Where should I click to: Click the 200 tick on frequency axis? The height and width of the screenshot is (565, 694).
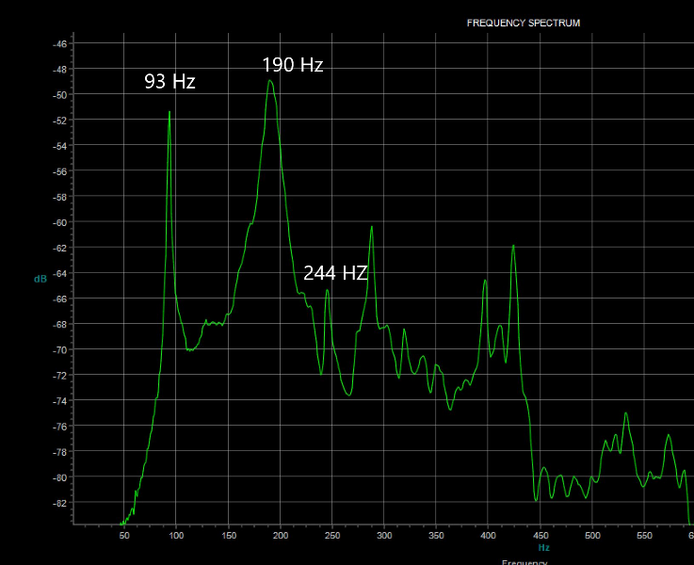[281, 536]
